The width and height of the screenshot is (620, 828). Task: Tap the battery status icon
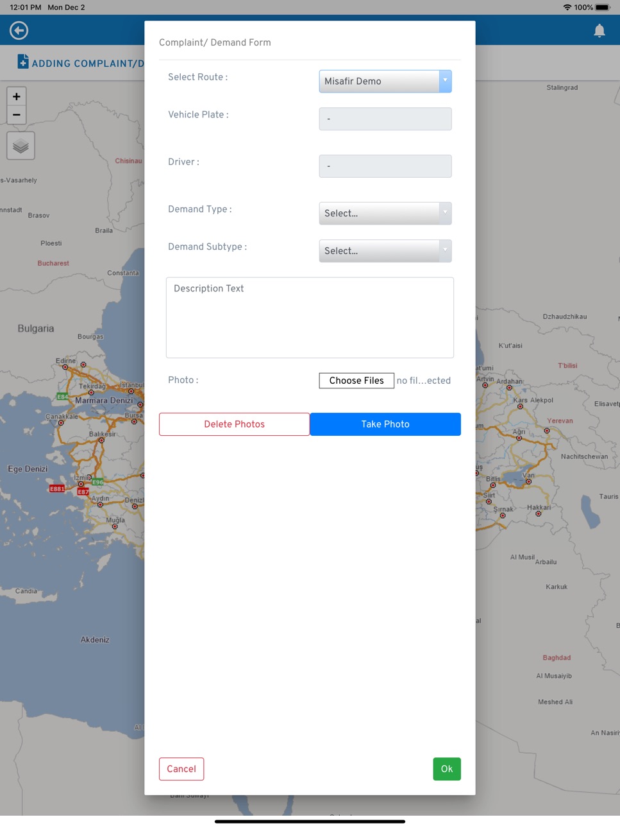(x=603, y=7)
